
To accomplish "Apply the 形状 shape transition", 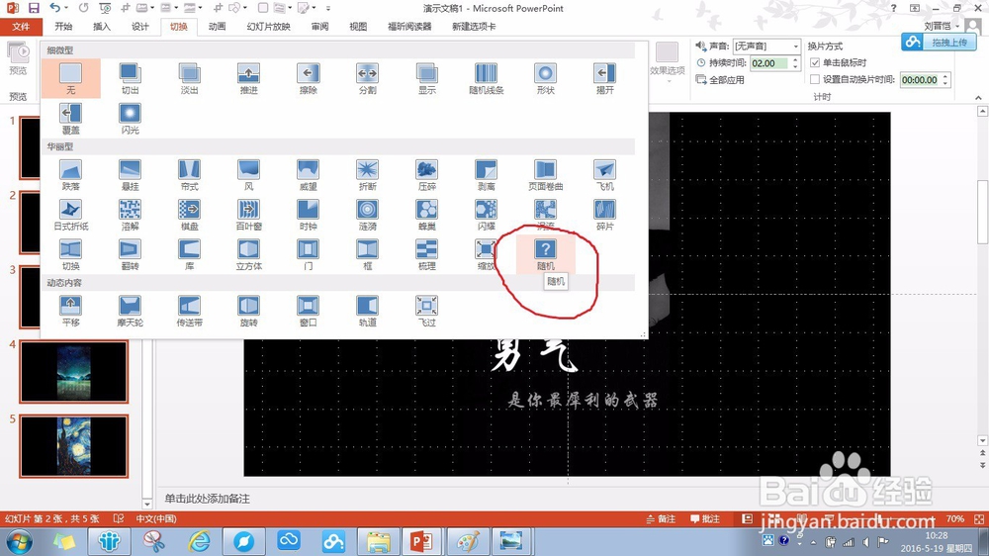I will point(545,78).
